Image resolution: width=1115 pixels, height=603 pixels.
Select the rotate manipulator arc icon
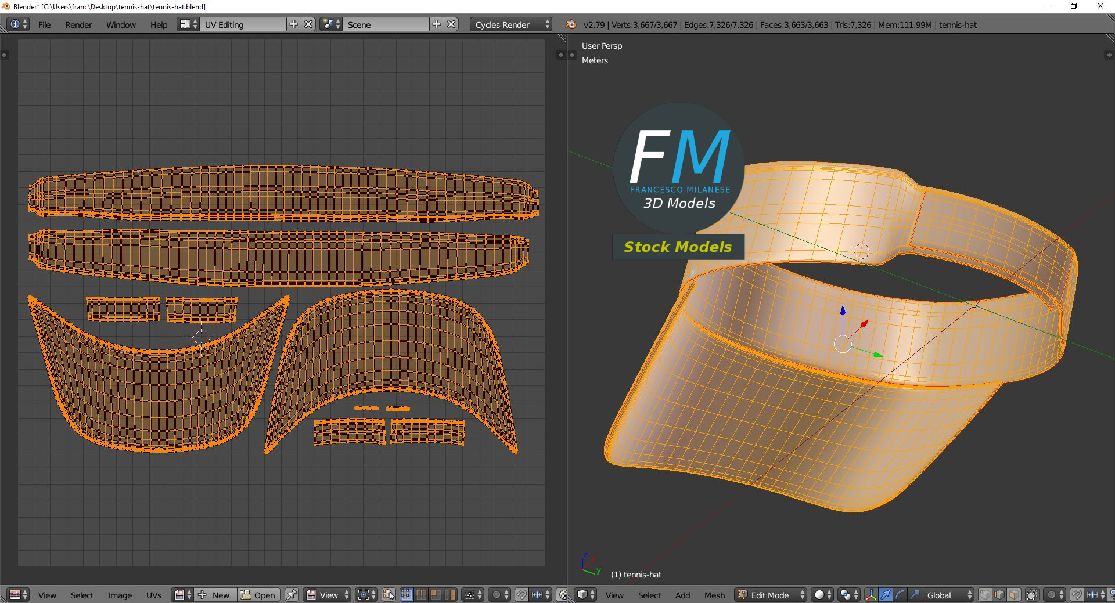pyautogui.click(x=900, y=595)
